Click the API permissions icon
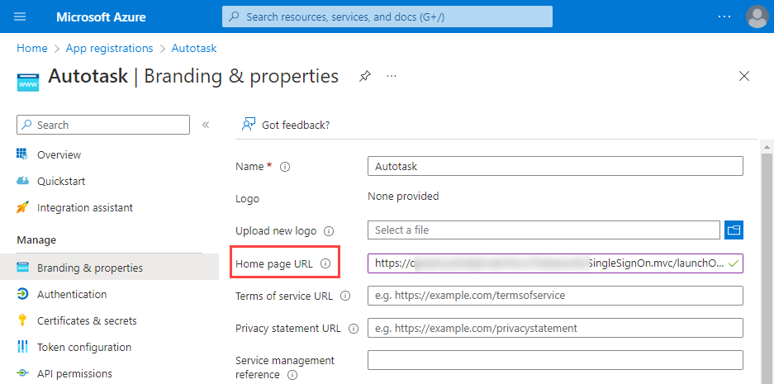Image resolution: width=774 pixels, height=384 pixels. pos(22,373)
